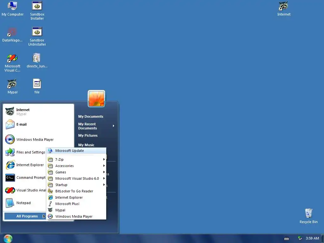
Task: Open Command Prompt from Start menu
Action: coord(25,178)
